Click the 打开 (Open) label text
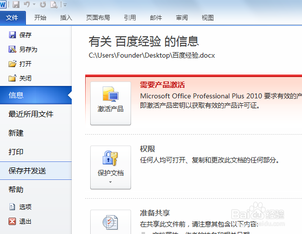Image resolution: width=302 pixels, height=234 pixels. (x=25, y=64)
